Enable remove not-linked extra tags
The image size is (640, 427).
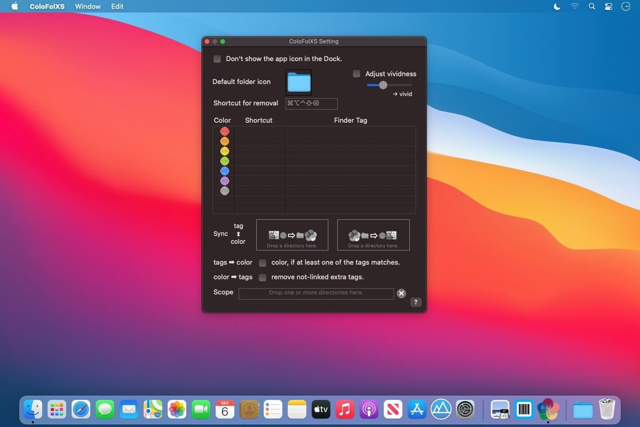[263, 277]
